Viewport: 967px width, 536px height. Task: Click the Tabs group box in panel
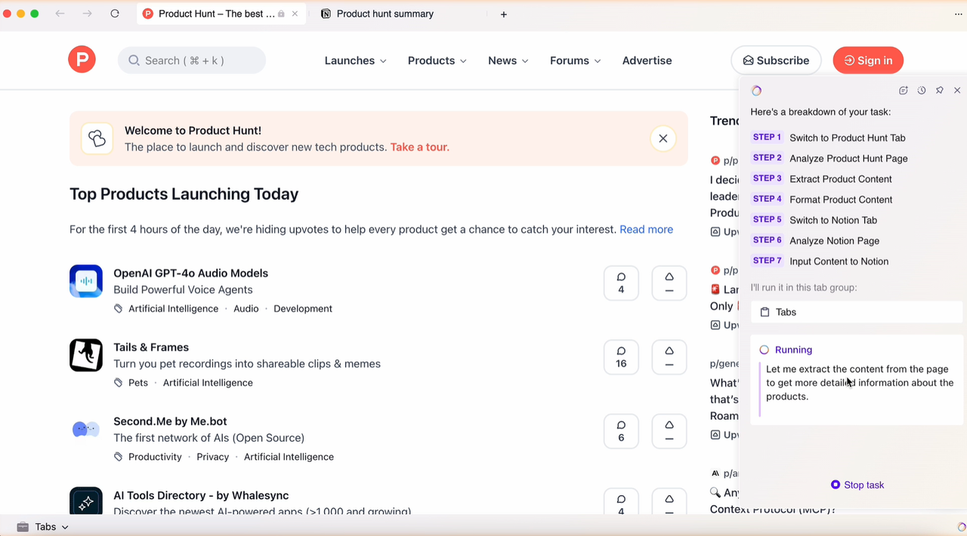(x=857, y=312)
